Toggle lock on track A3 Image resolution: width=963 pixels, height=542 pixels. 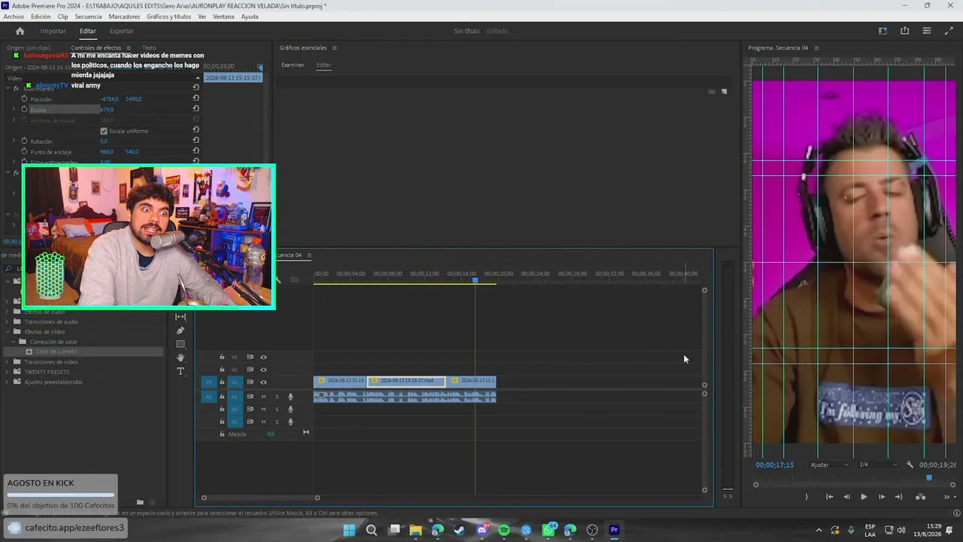222,422
